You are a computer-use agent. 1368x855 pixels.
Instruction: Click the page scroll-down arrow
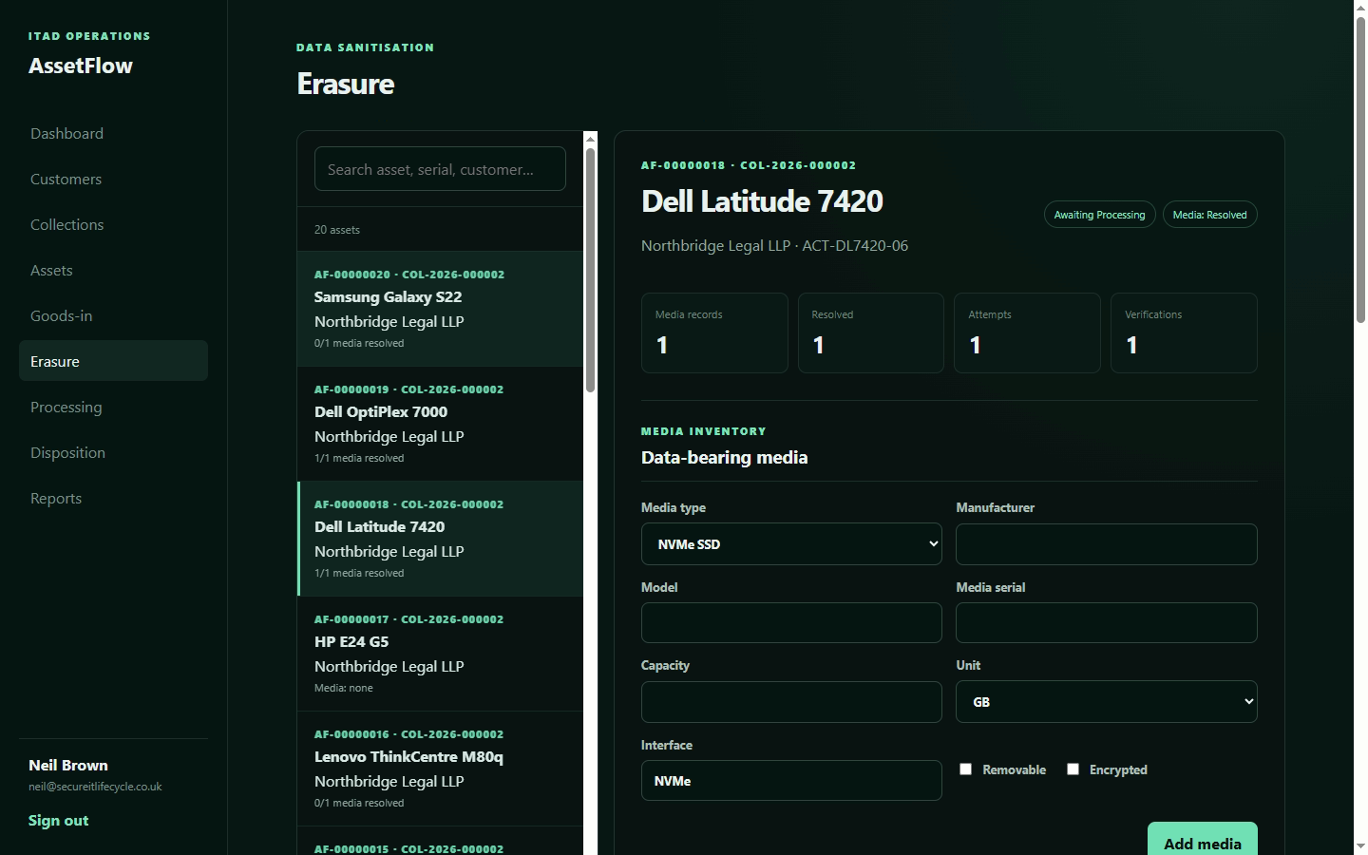coord(1360,846)
